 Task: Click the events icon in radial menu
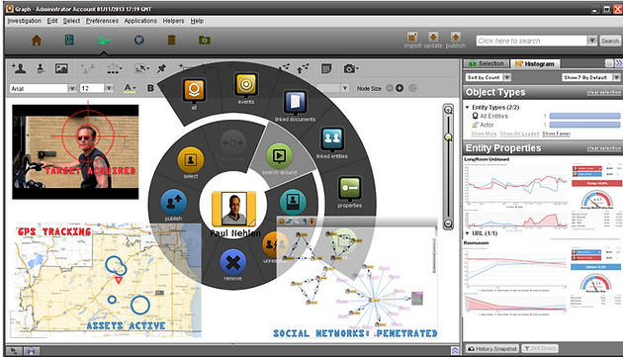(x=246, y=84)
